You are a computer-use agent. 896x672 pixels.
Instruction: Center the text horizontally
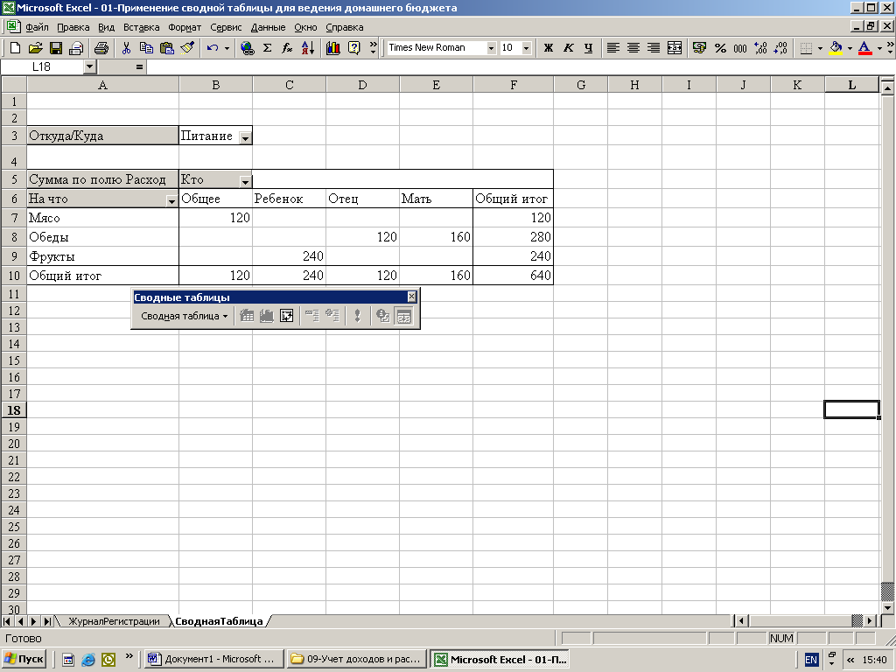633,48
